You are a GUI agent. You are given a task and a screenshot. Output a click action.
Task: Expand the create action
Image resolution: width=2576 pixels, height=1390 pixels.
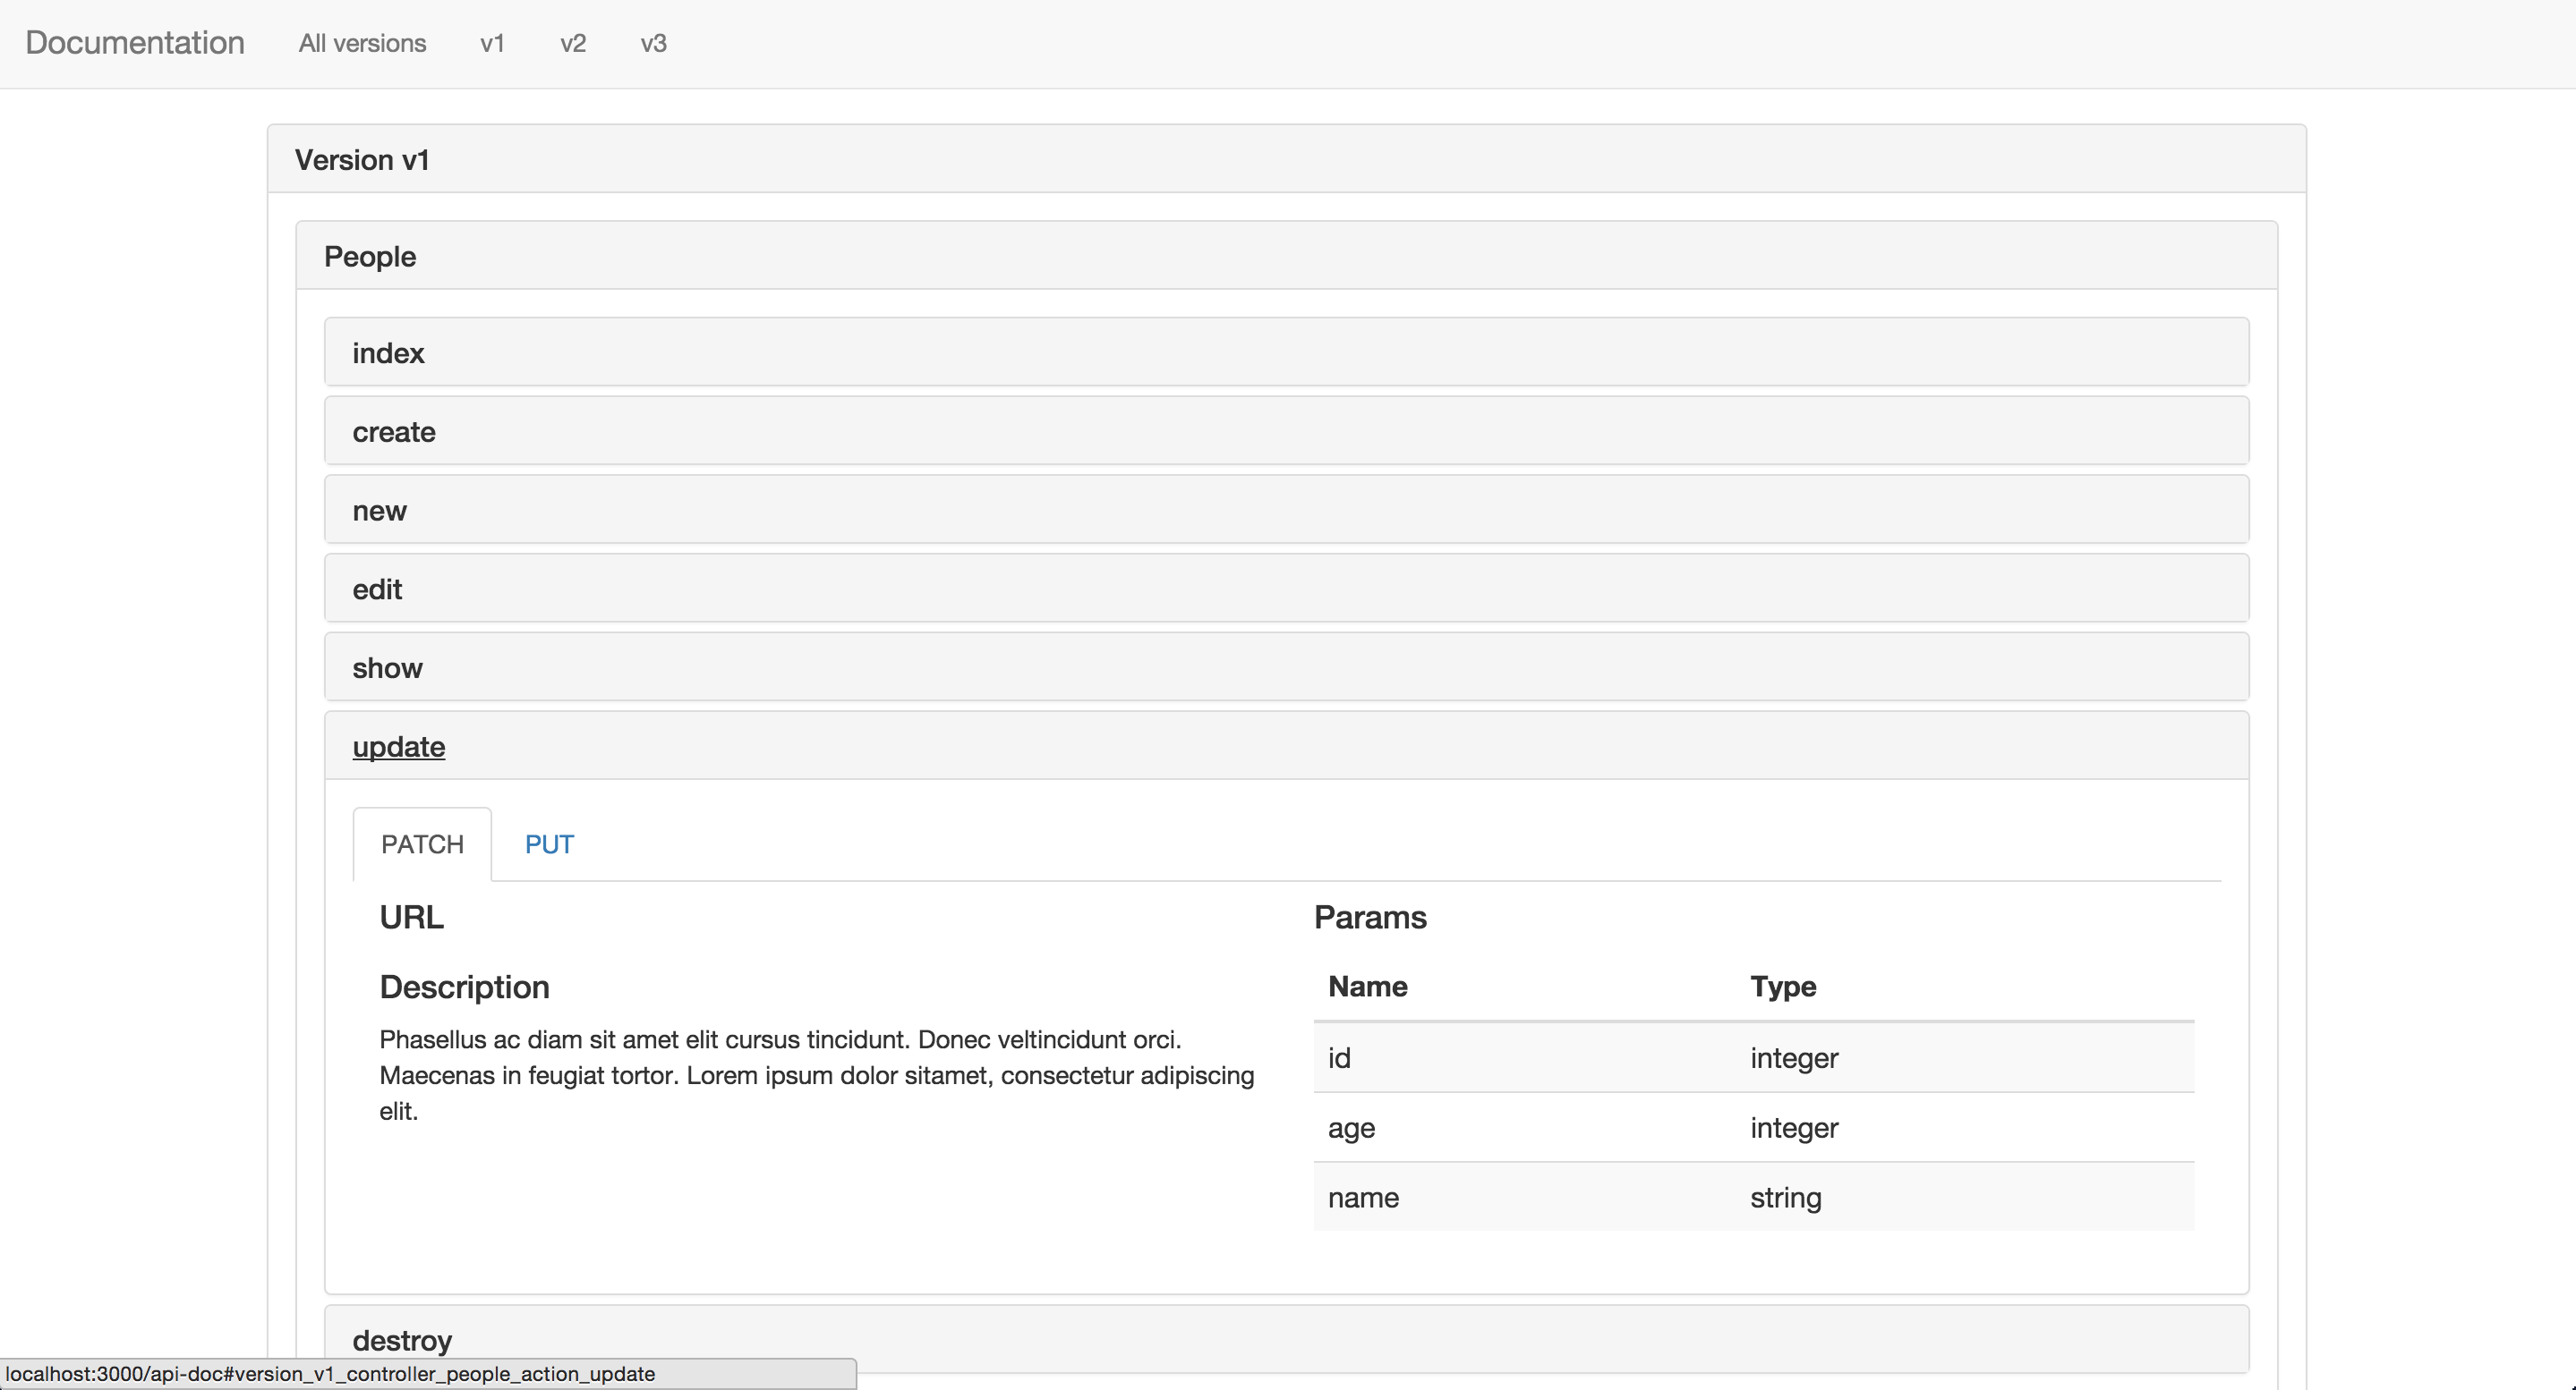click(394, 433)
